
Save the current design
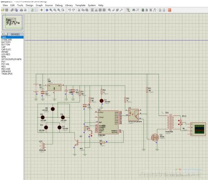click(x=7, y=10)
